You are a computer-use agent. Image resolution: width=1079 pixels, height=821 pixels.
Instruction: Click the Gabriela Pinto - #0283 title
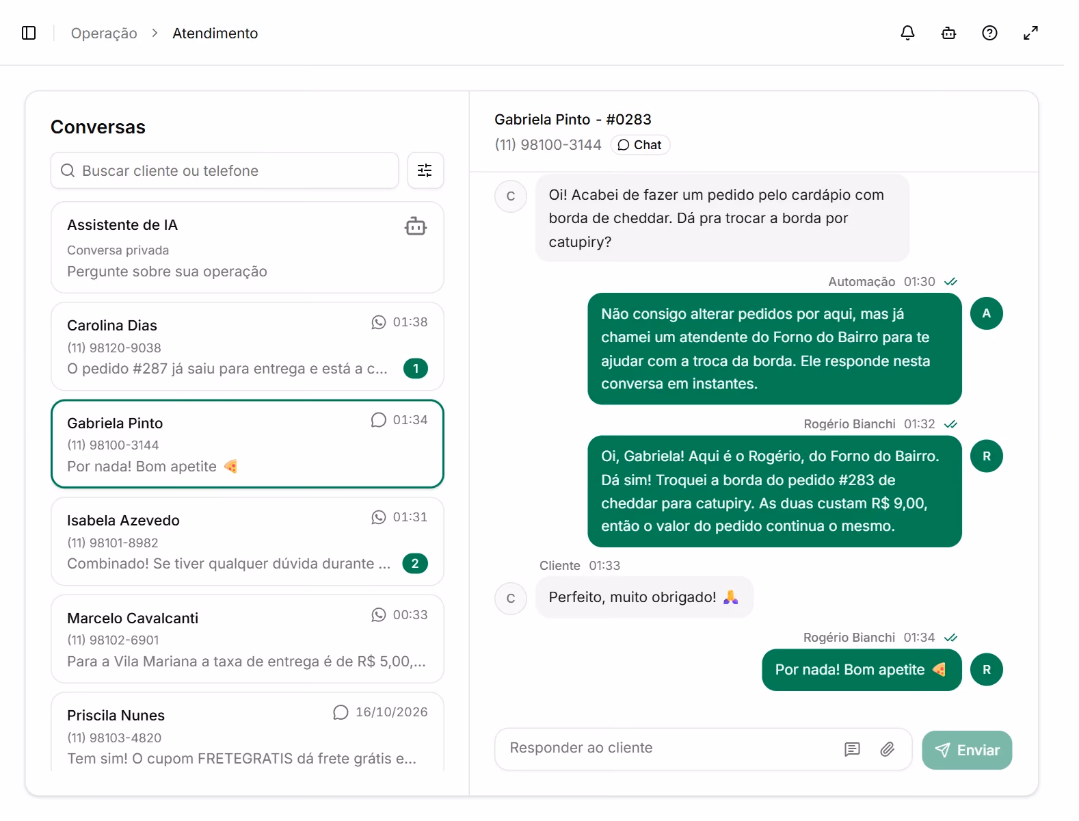point(573,120)
